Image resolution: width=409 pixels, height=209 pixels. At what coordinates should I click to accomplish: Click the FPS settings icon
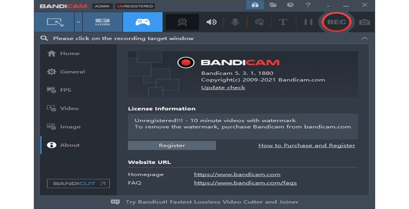51,90
